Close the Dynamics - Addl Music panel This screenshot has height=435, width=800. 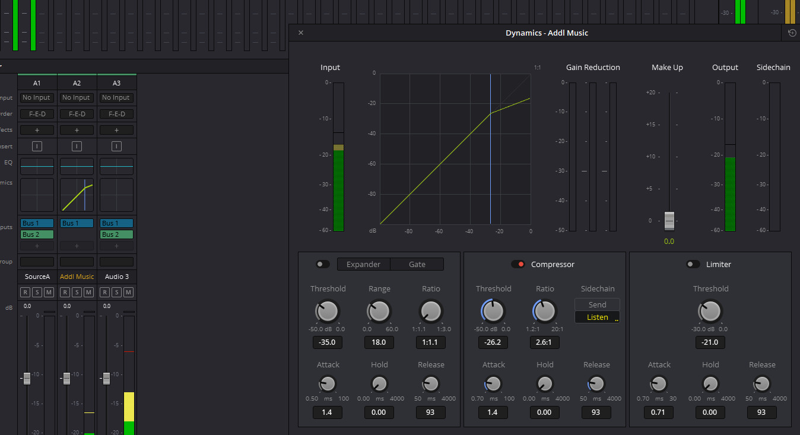click(x=301, y=33)
